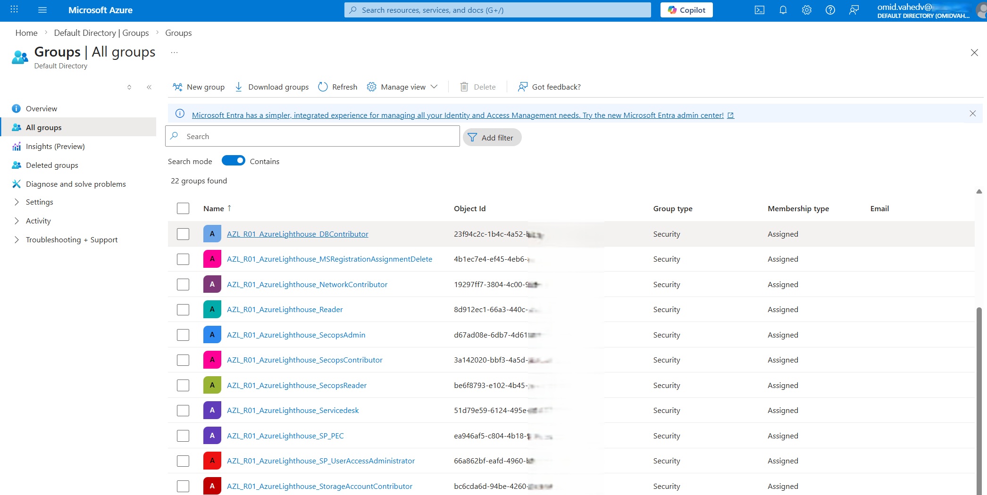Image resolution: width=987 pixels, height=495 pixels.
Task: Open AZL_R01_AzureLighthouse_Reader group
Action: pyautogui.click(x=285, y=309)
